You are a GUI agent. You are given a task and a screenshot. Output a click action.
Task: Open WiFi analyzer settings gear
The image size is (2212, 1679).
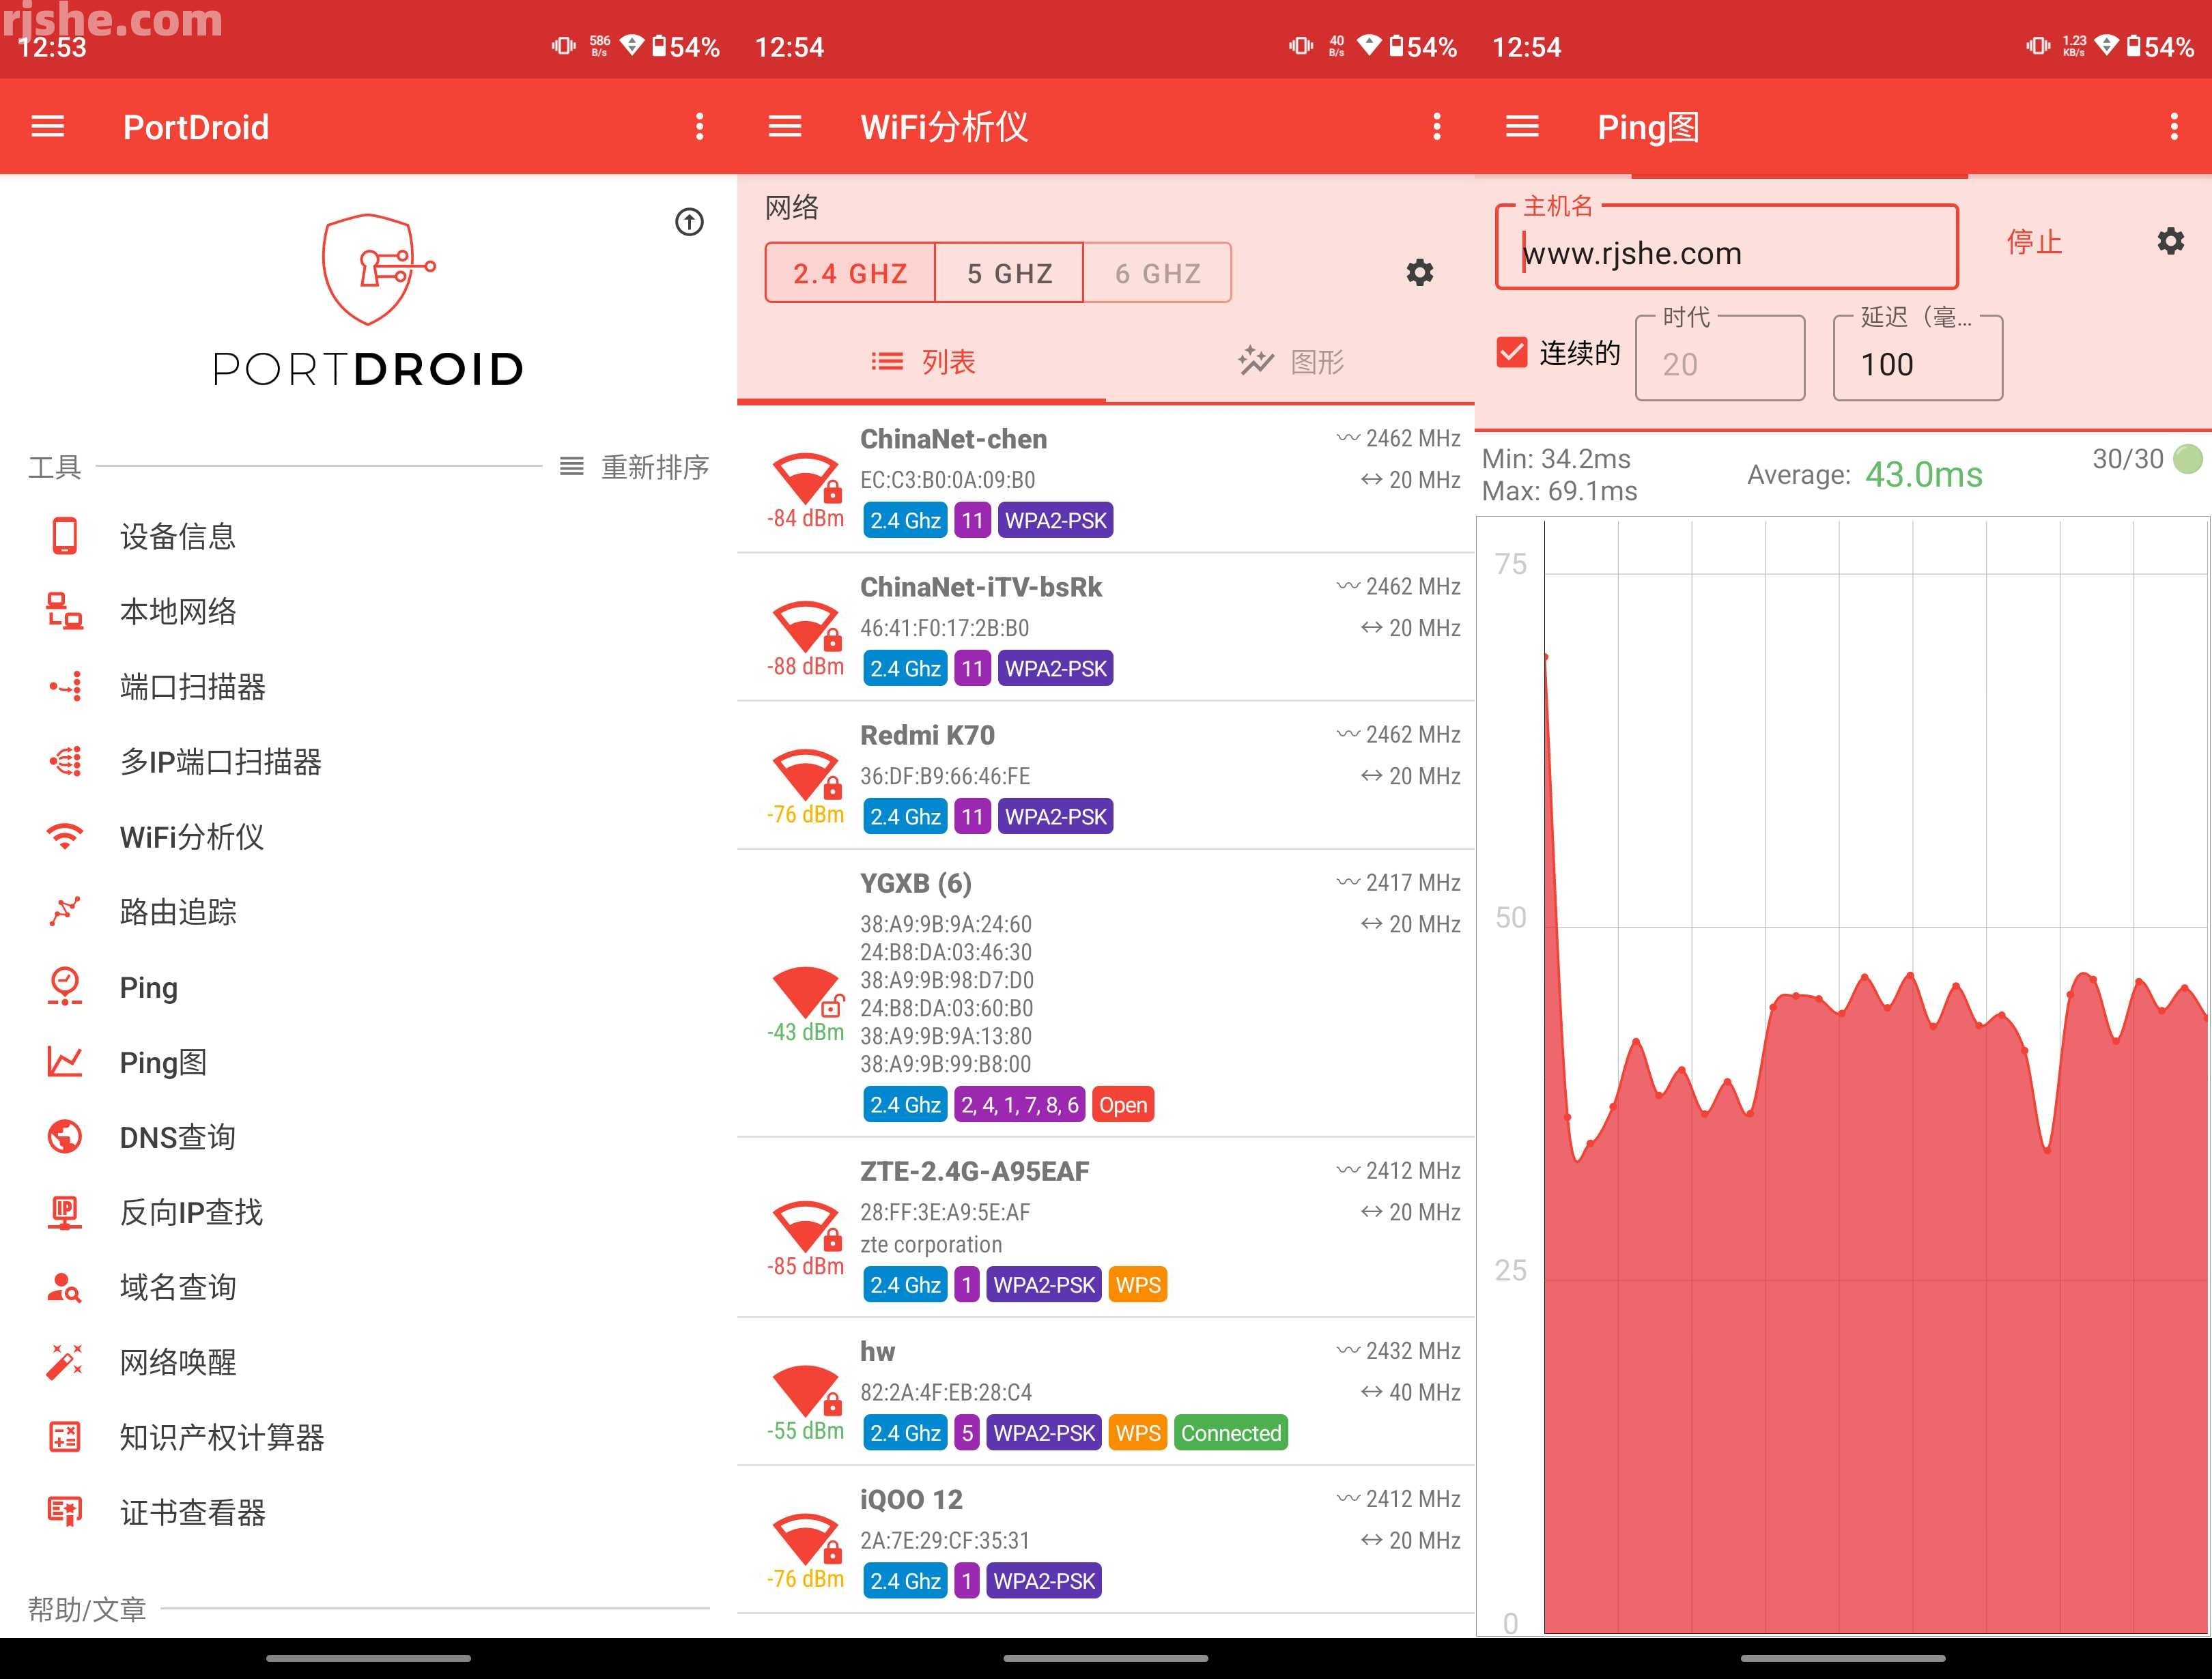[1420, 272]
